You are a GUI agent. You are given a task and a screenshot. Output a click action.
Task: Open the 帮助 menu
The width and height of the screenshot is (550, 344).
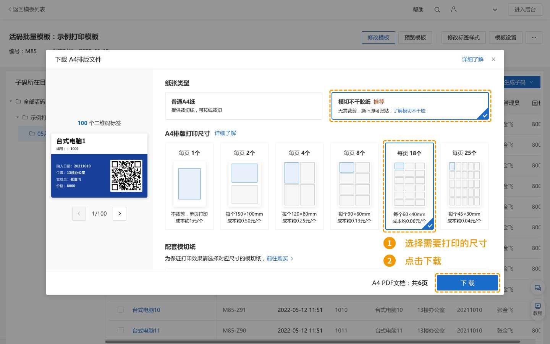coord(418,10)
